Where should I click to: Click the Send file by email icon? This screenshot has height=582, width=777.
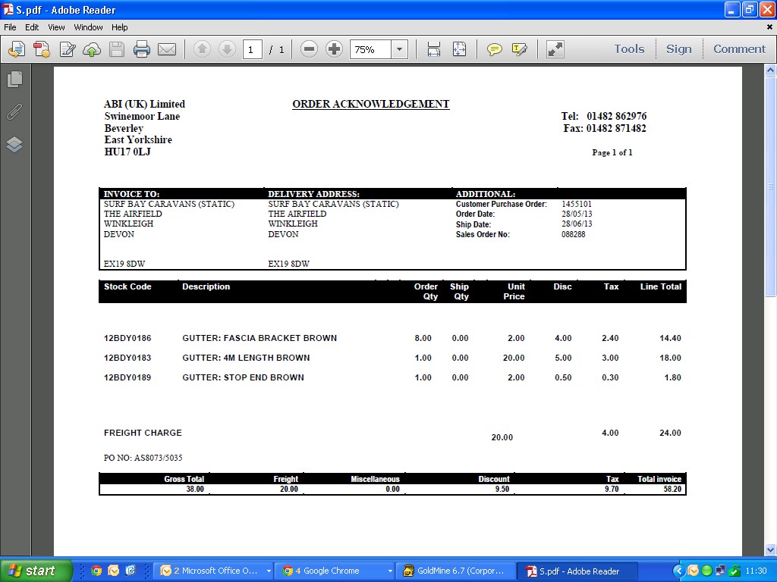[x=167, y=50]
